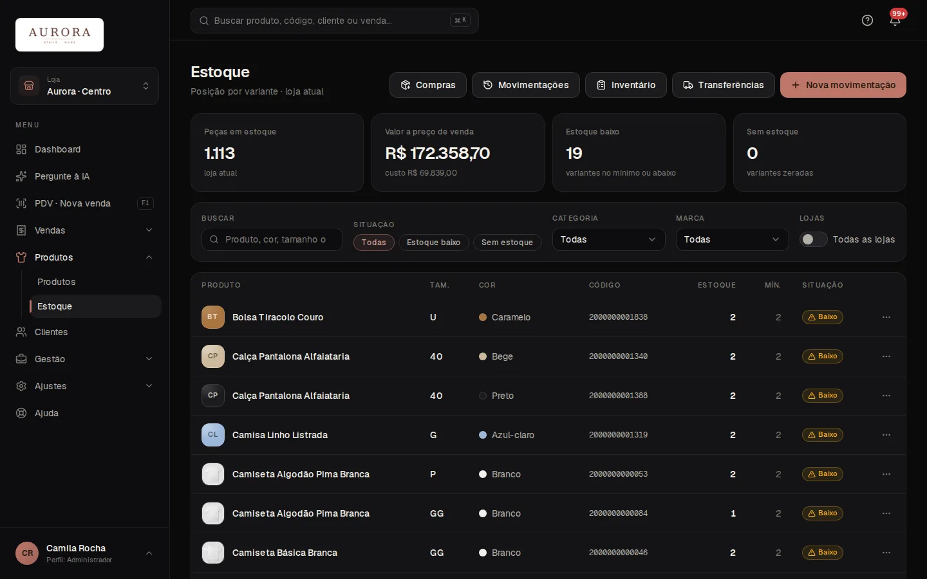Open the Marca dropdown
Image resolution: width=927 pixels, height=579 pixels.
pyautogui.click(x=732, y=239)
